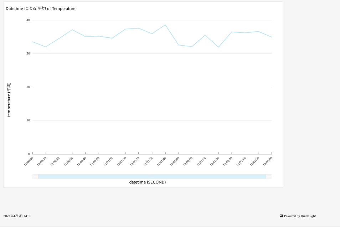Screen dimensions: 340x227
Task: Select the peak data point near 12:00:30
Action: [72, 30]
